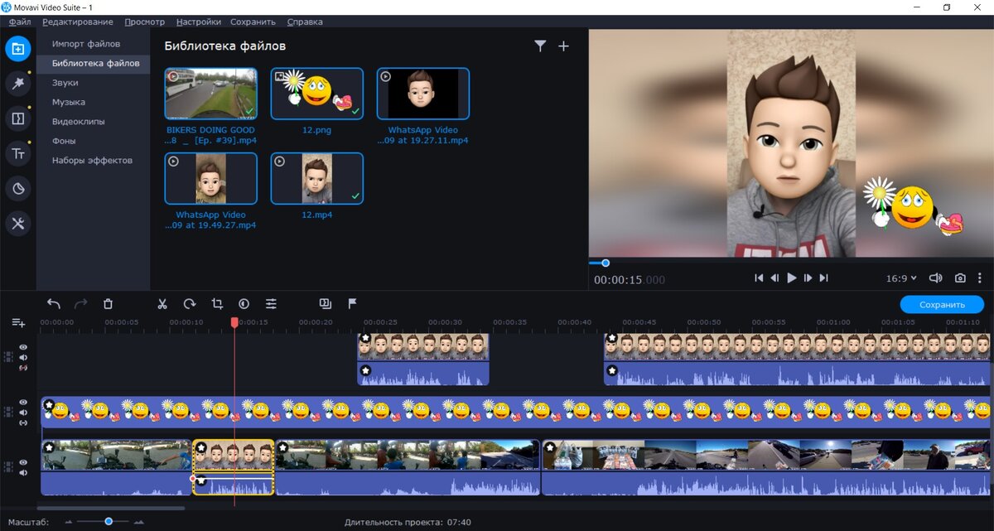Hide the top overlay track with its eye
This screenshot has width=994, height=531.
23,348
